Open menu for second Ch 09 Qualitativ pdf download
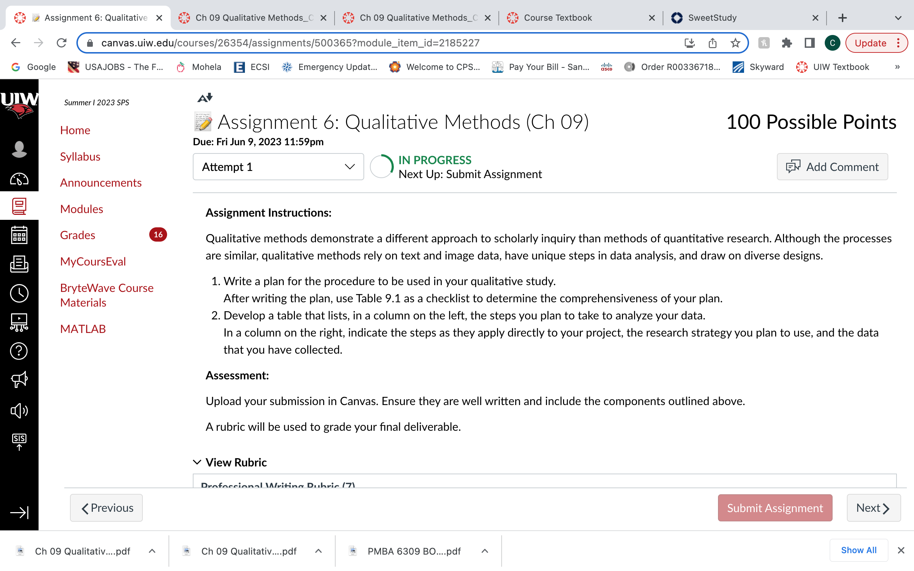Screen dimensions: 914x571 (x=318, y=551)
